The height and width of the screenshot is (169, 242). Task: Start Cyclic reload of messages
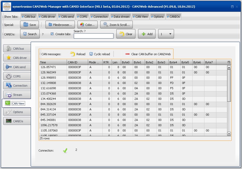point(99,54)
